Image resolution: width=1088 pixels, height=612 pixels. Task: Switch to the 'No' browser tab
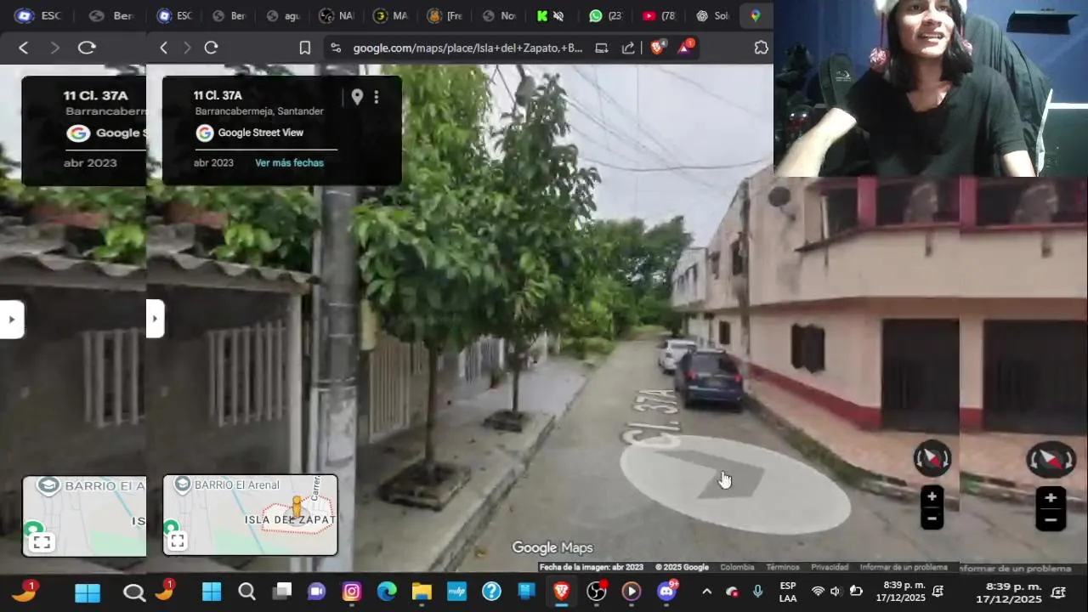click(497, 16)
